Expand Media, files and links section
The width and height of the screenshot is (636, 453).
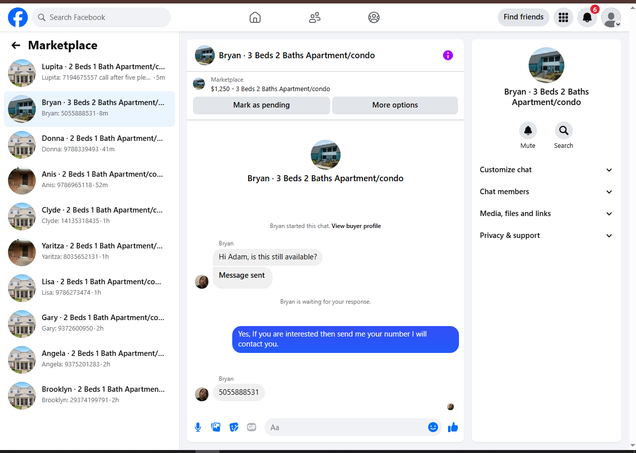546,214
